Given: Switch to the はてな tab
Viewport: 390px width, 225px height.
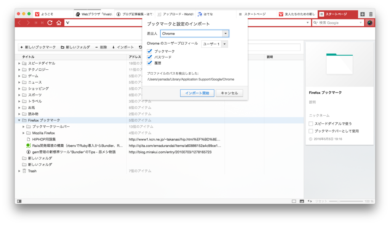Looking at the screenshot, I should click(x=216, y=14).
